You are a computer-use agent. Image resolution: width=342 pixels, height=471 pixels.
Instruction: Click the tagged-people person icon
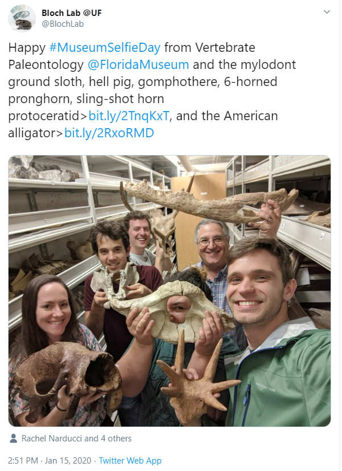click(13, 439)
